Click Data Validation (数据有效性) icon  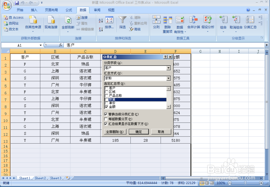point(180,20)
